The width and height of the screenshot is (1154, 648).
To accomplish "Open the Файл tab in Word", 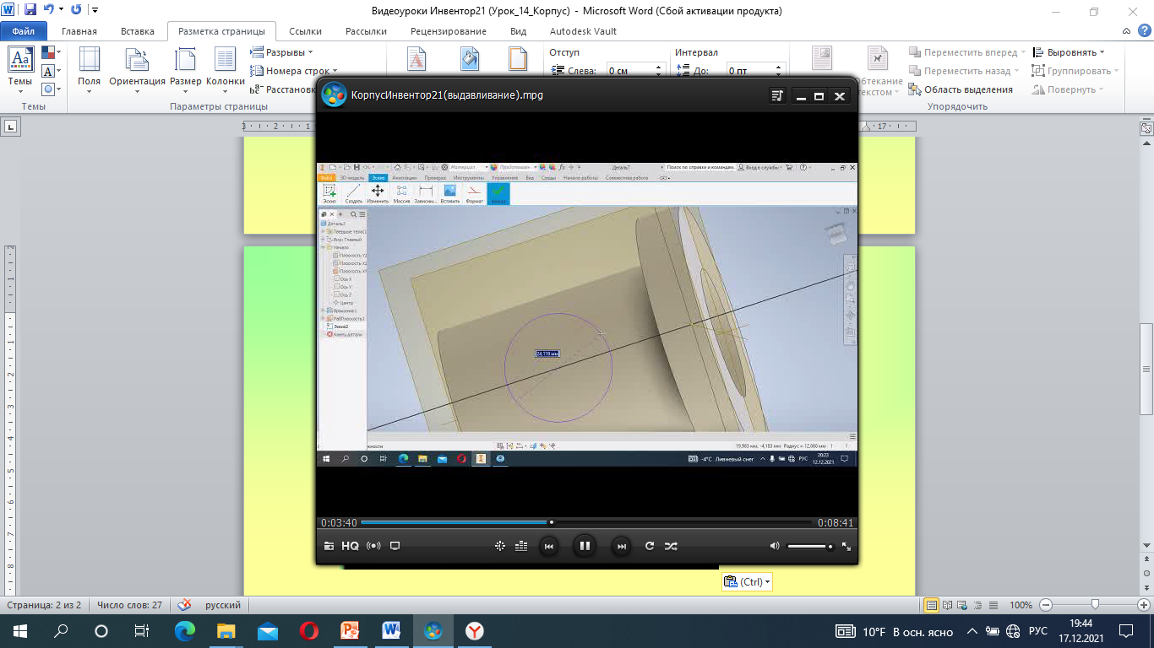I will [23, 31].
